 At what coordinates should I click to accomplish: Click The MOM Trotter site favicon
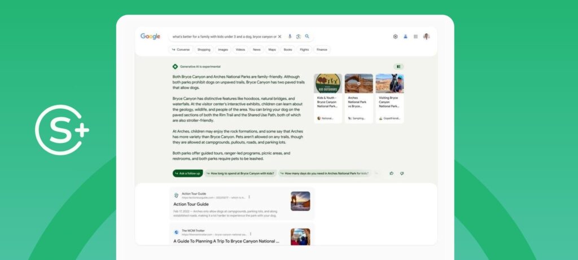(x=176, y=232)
